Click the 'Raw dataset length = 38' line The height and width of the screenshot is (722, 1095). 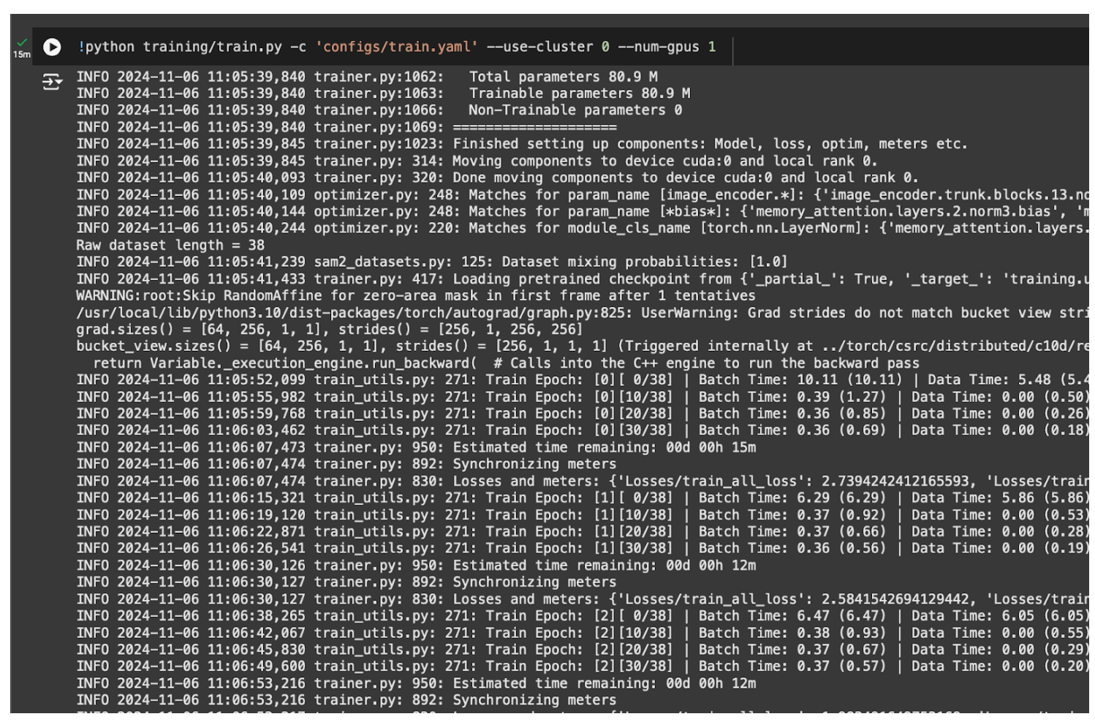(170, 246)
